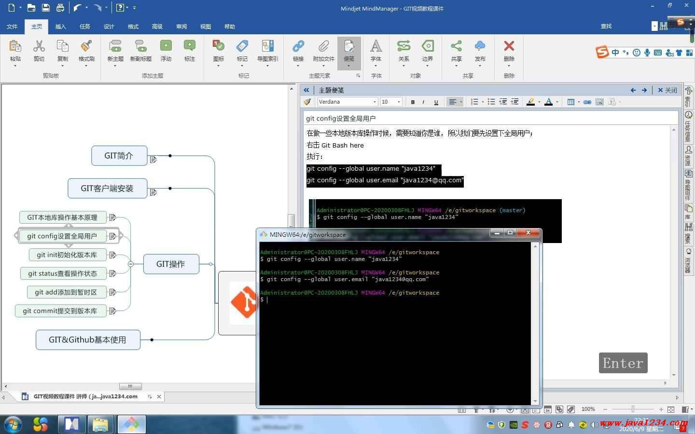
Task: Decrease indent in notes toolbar
Action: [503, 102]
